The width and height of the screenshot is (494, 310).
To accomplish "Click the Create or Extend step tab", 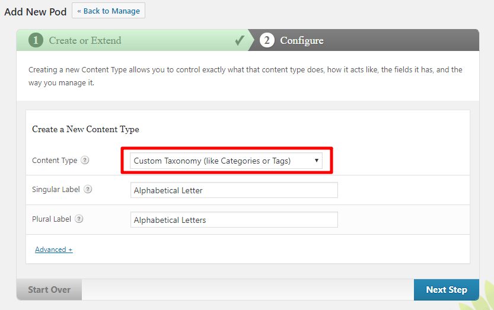I will (133, 40).
